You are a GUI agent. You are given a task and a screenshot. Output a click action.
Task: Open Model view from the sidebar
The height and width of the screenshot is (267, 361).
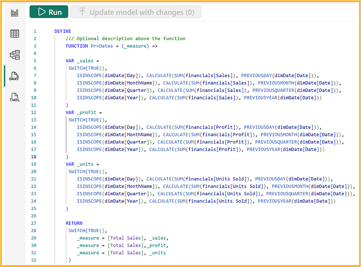pyautogui.click(x=14, y=55)
